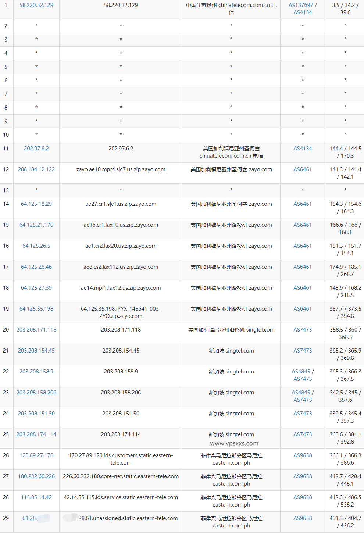Open AS7473 link in hop 21 row
Viewport: 364px width, 533px height.
(x=303, y=351)
